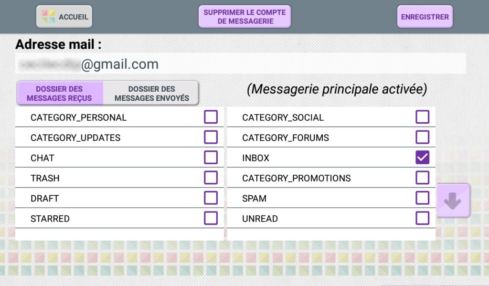Screen dimensions: 489x286
Task: Uncheck the INBOX checkbox
Action: pos(422,158)
